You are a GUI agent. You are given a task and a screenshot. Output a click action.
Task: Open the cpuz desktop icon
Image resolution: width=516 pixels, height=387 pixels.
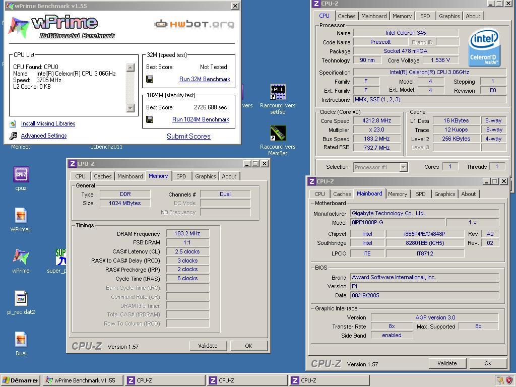21,174
